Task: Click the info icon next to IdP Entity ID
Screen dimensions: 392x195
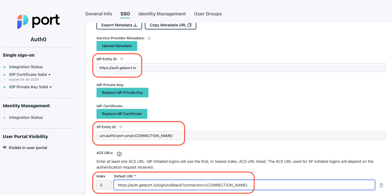Action: click(x=121, y=59)
